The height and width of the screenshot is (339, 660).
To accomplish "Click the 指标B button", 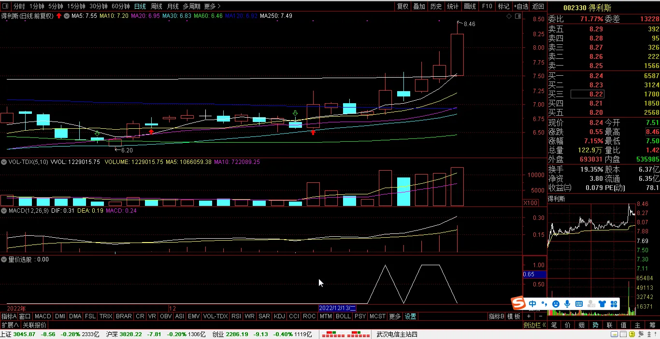I will pyautogui.click(x=496, y=316).
